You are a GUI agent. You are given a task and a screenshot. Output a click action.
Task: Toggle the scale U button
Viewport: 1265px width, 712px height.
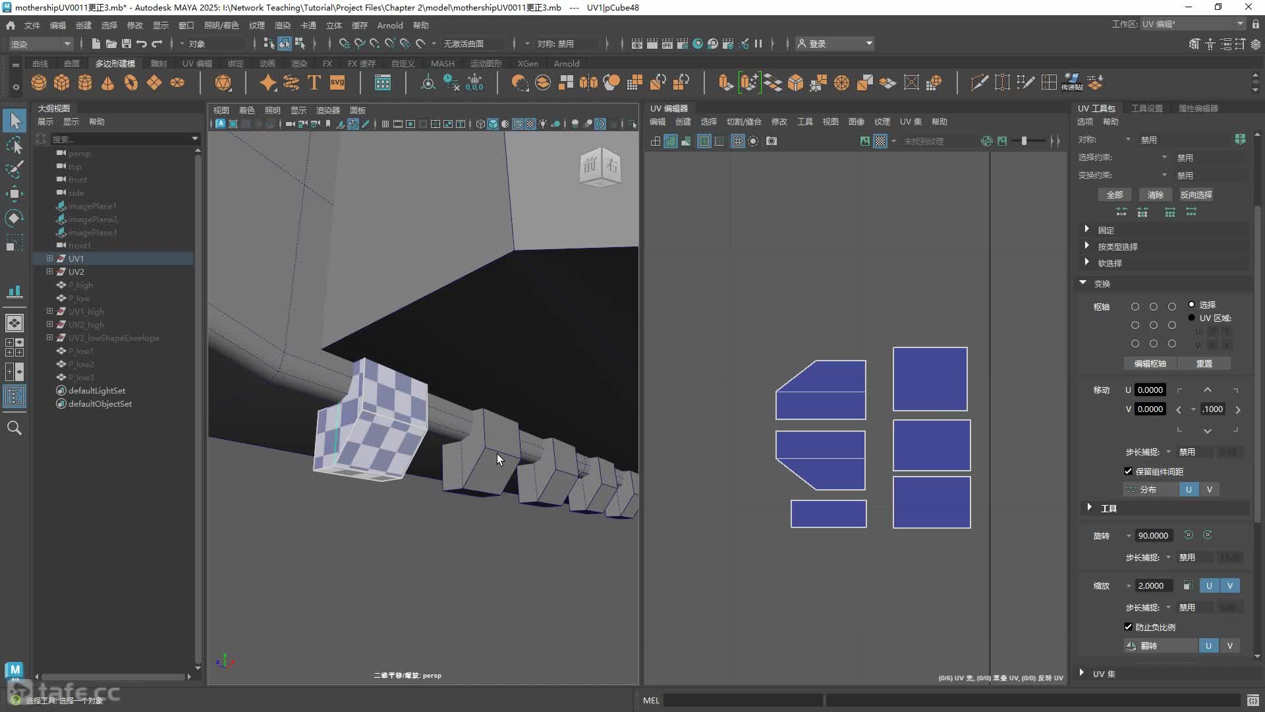pyautogui.click(x=1209, y=585)
